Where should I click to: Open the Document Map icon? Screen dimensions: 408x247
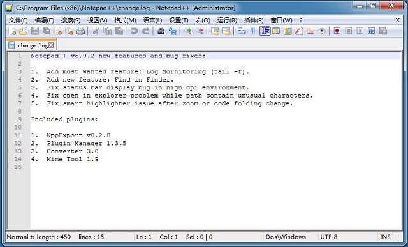(x=288, y=31)
